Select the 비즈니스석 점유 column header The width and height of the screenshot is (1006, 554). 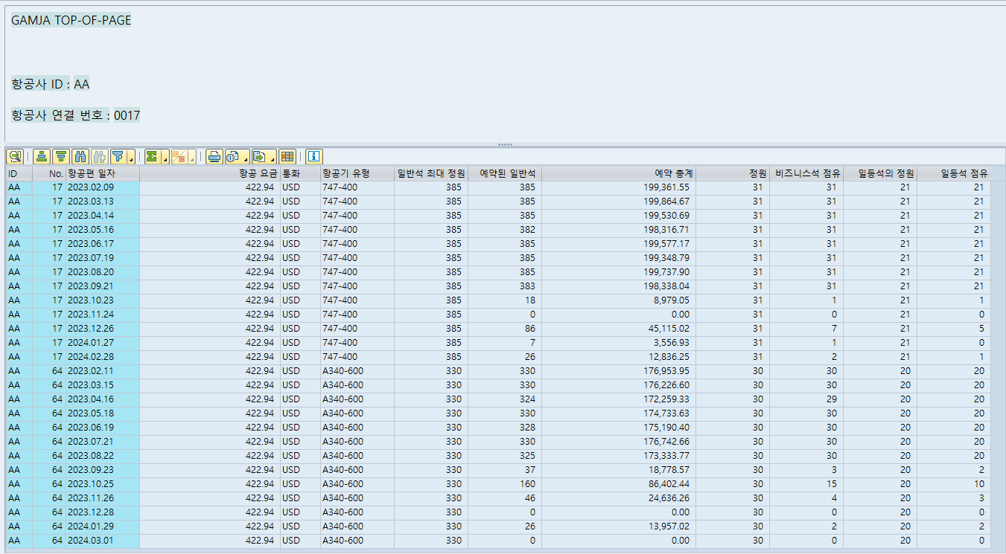point(806,173)
